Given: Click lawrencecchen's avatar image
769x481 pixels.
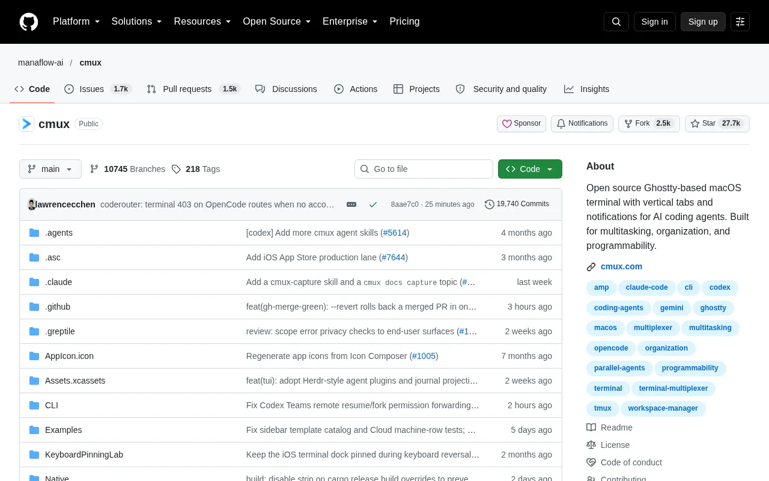Looking at the screenshot, I should tap(31, 204).
